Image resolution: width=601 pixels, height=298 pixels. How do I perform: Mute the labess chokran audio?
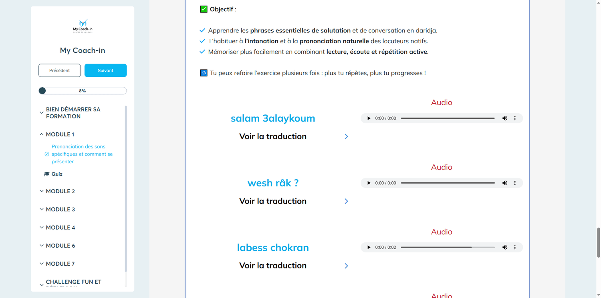point(504,248)
